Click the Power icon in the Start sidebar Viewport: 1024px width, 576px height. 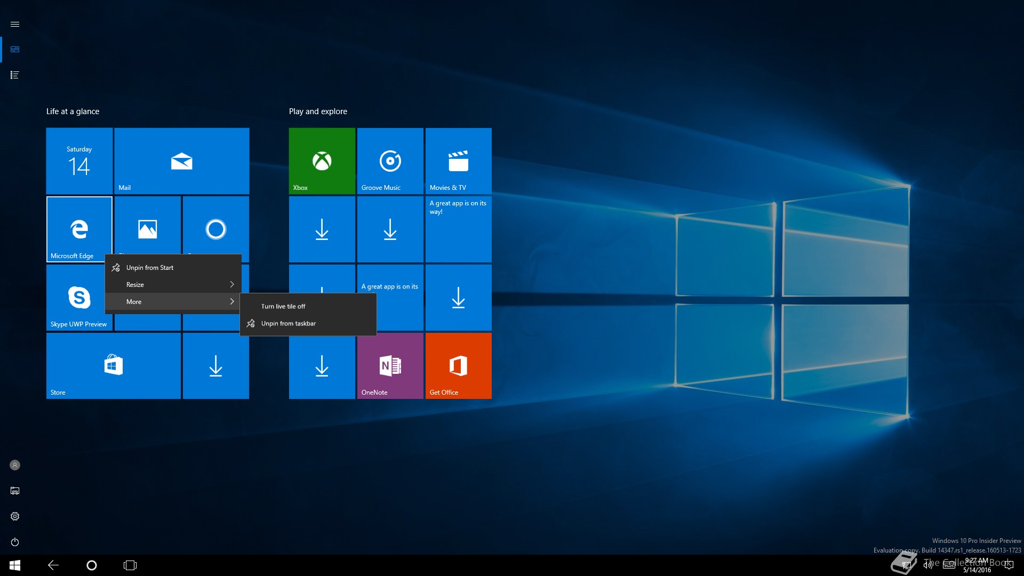pyautogui.click(x=15, y=542)
